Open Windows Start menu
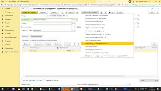This screenshot has width=161, height=91. click(x=2, y=89)
